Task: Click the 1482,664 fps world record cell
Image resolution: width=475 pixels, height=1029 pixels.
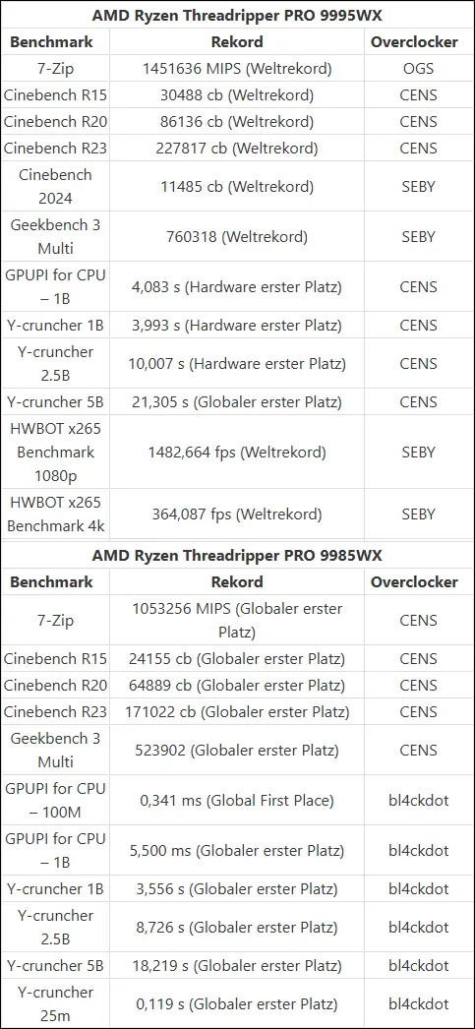Action: 237,453
